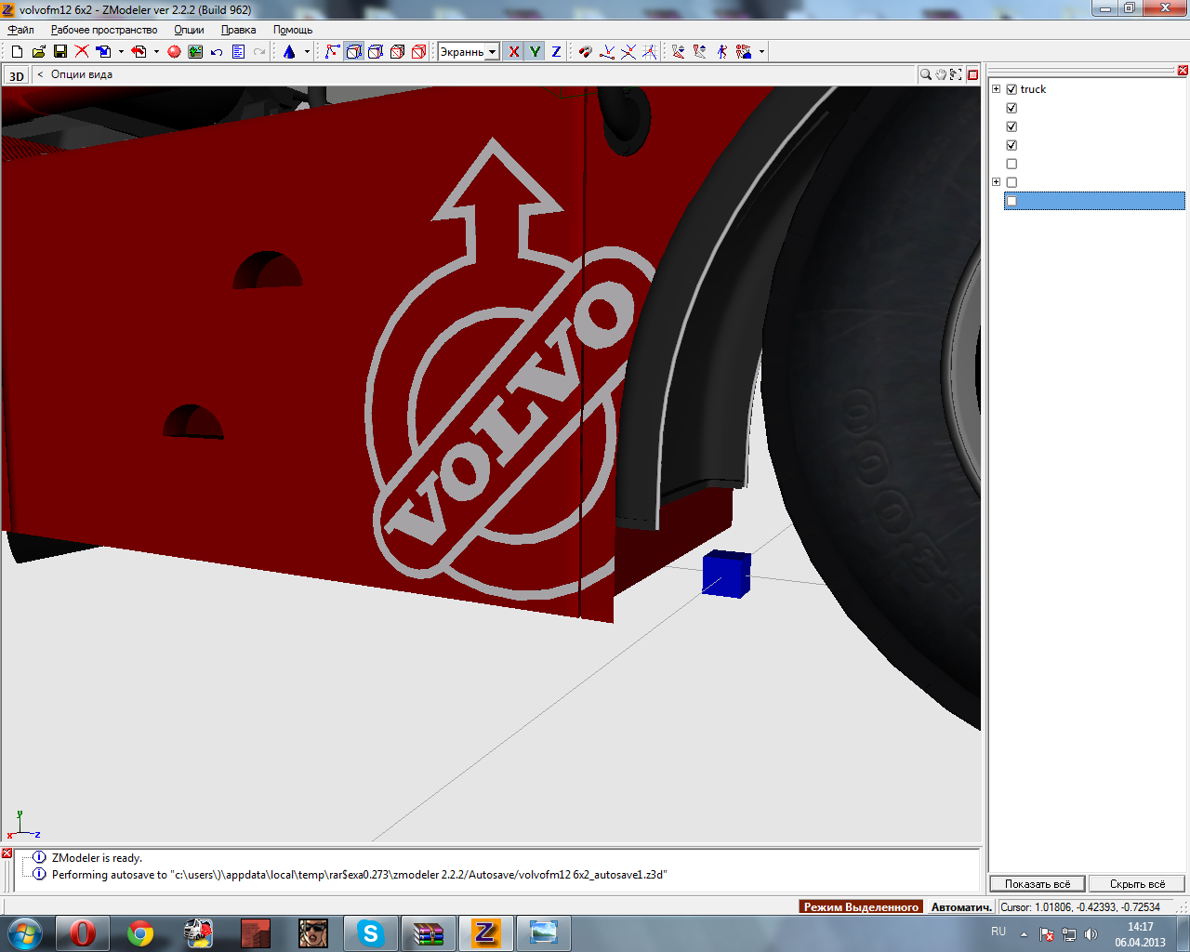Use the magnifier zoom icon in viewport header

pos(925,74)
